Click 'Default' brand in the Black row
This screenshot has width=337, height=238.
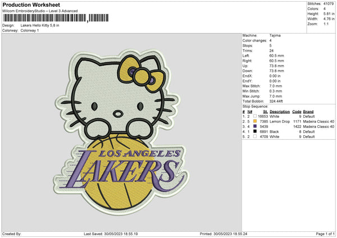tap(308, 132)
